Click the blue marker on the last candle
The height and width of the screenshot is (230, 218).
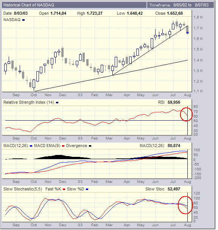coord(187,33)
